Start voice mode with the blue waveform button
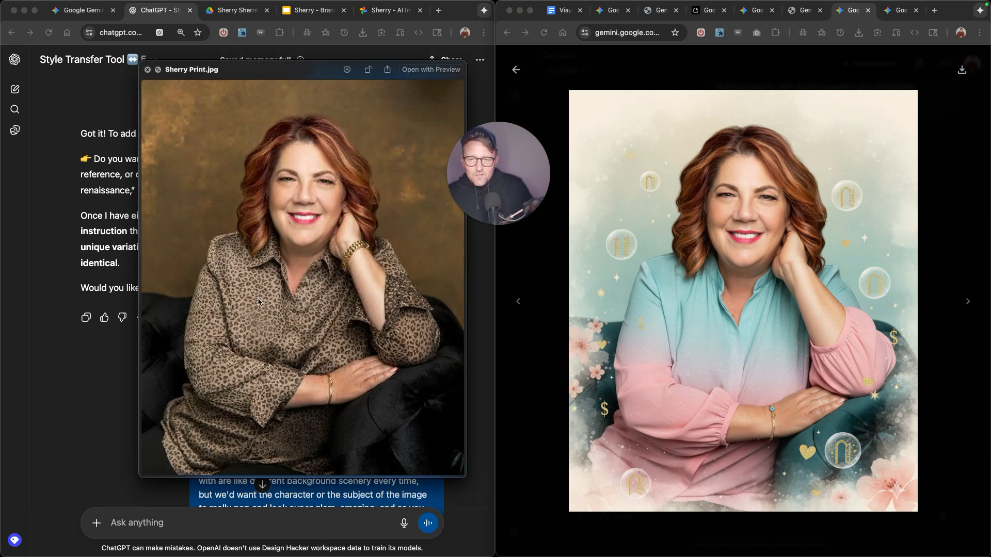This screenshot has width=991, height=557. pyautogui.click(x=428, y=523)
